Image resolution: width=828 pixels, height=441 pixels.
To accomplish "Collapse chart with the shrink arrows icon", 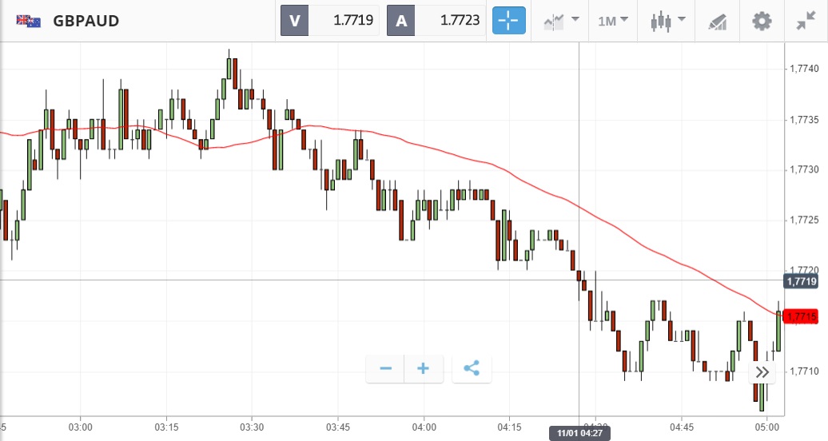I will click(x=805, y=21).
